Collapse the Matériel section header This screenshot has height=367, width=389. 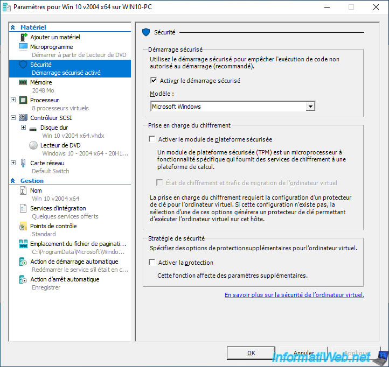(x=13, y=27)
